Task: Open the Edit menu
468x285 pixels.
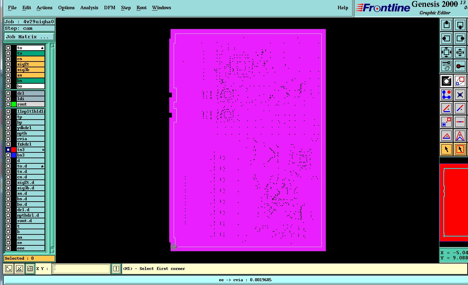Action: tap(27, 8)
